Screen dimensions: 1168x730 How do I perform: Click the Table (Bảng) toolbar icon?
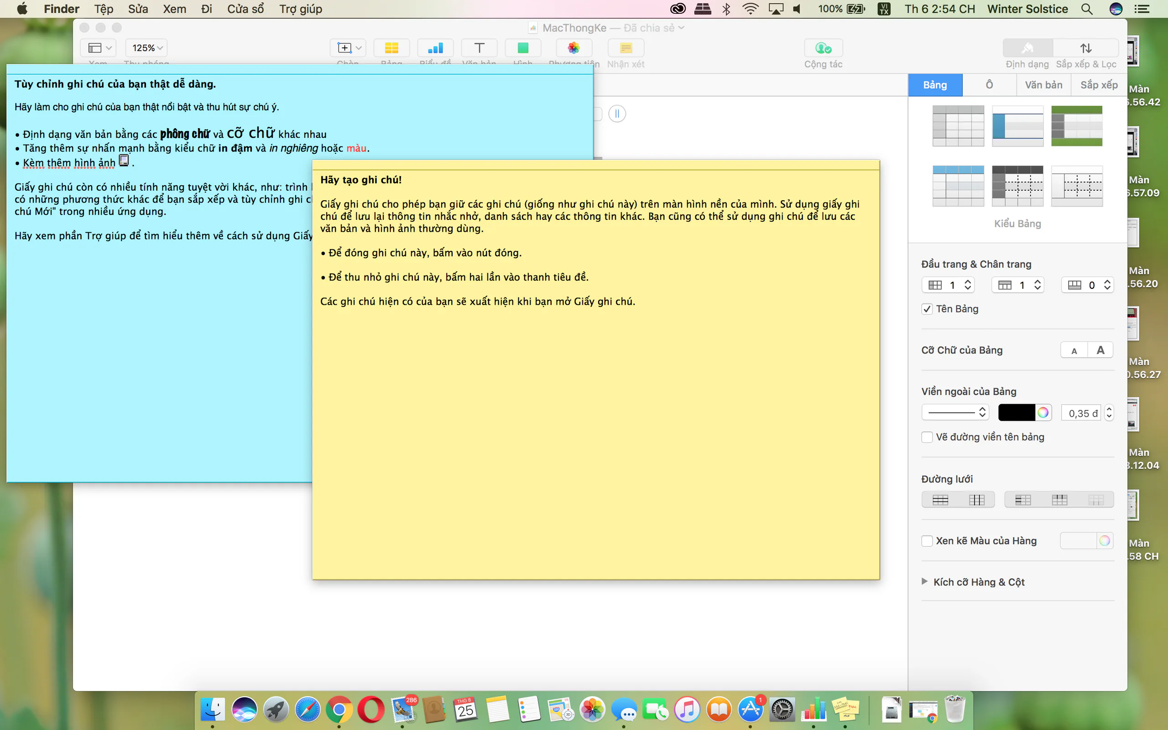pyautogui.click(x=391, y=48)
